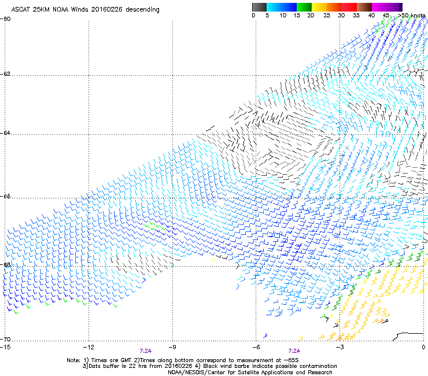Click the '30' label under the color scale

pyautogui.click(x=341, y=16)
